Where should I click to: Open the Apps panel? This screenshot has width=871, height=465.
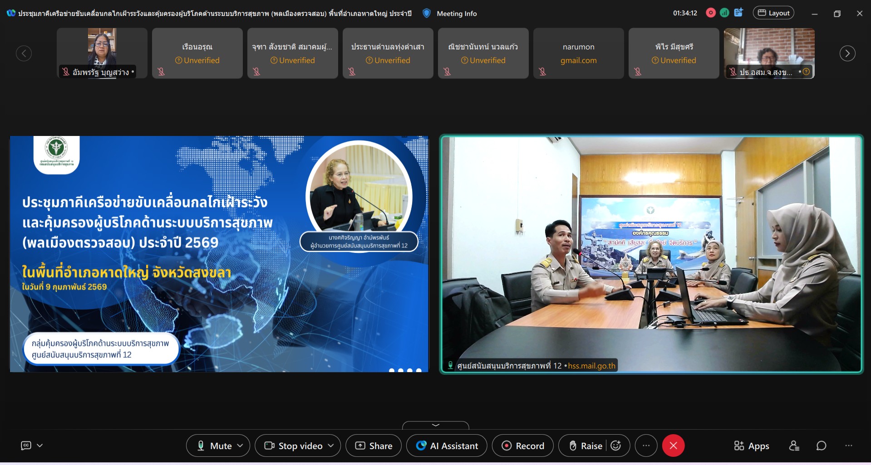point(752,446)
